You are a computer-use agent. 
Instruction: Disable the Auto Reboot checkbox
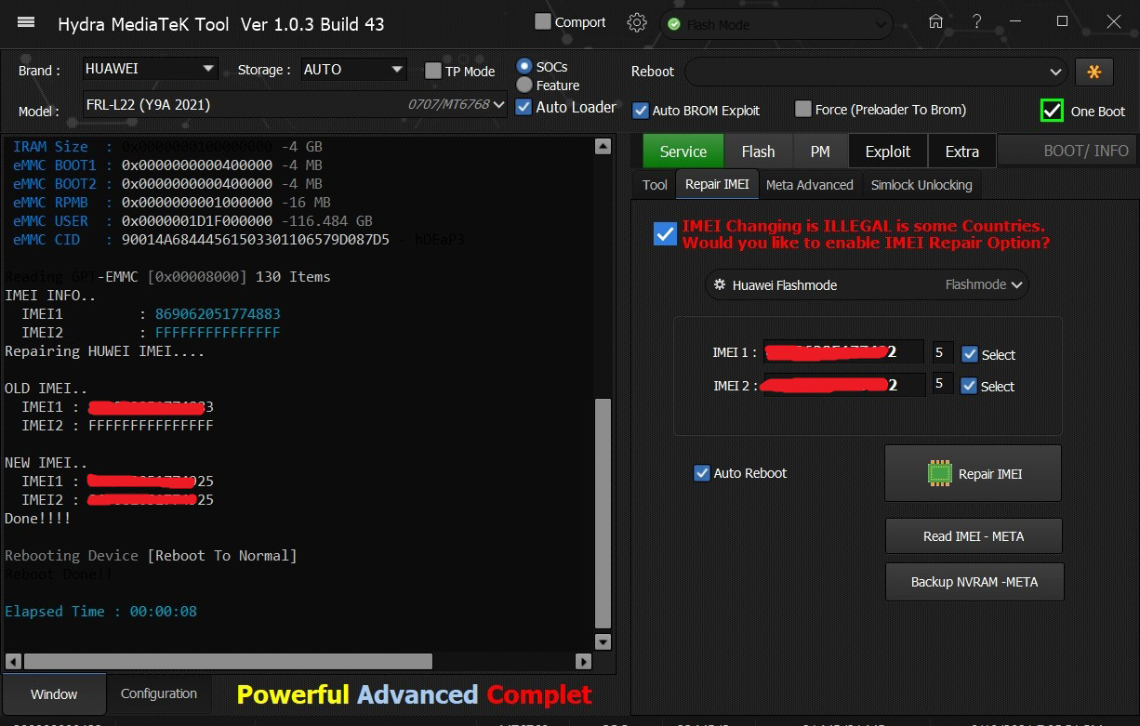702,473
